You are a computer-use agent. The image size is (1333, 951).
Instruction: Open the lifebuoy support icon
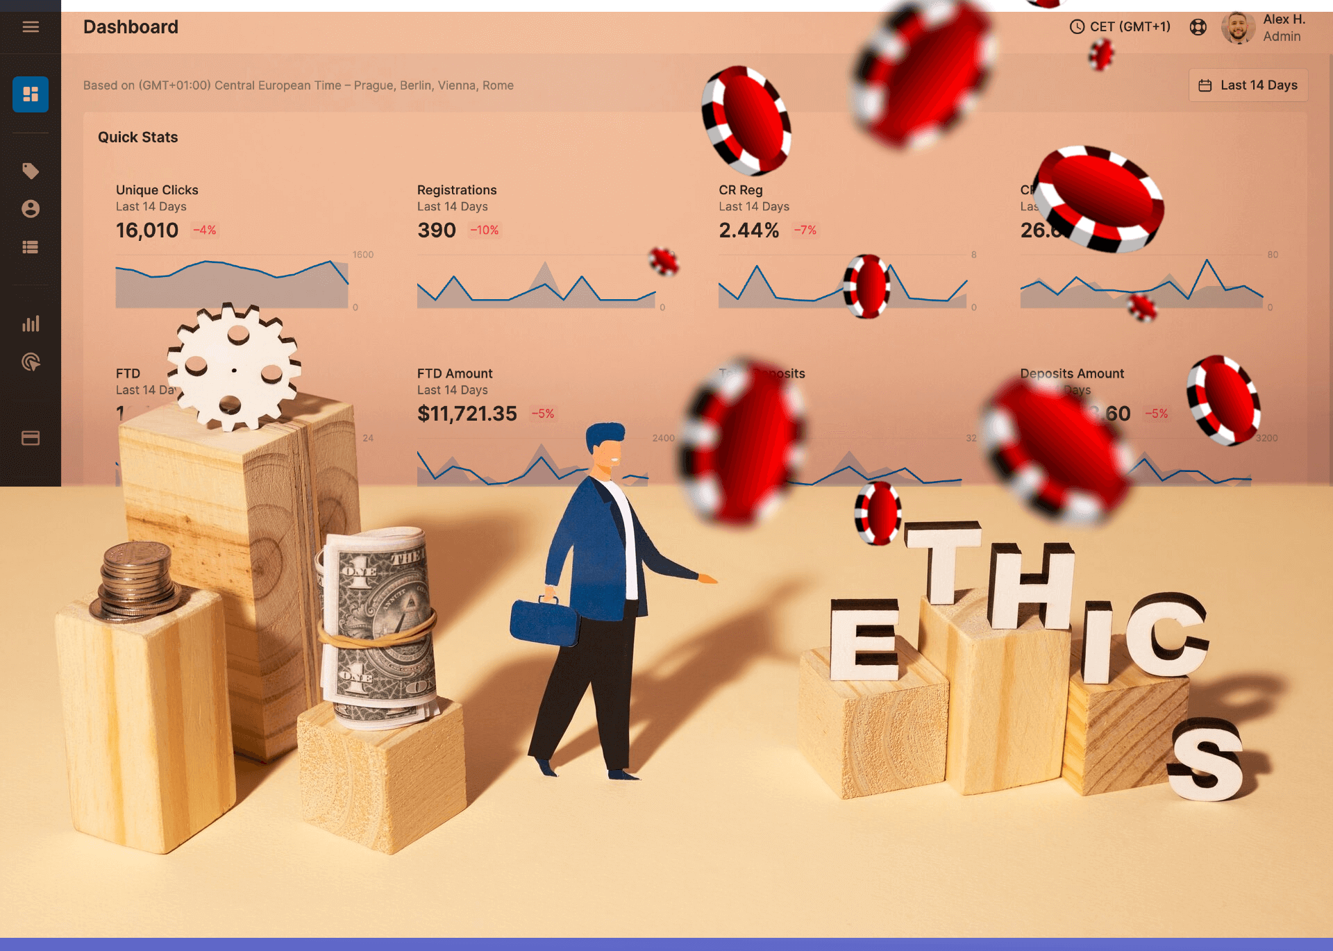tap(1198, 27)
